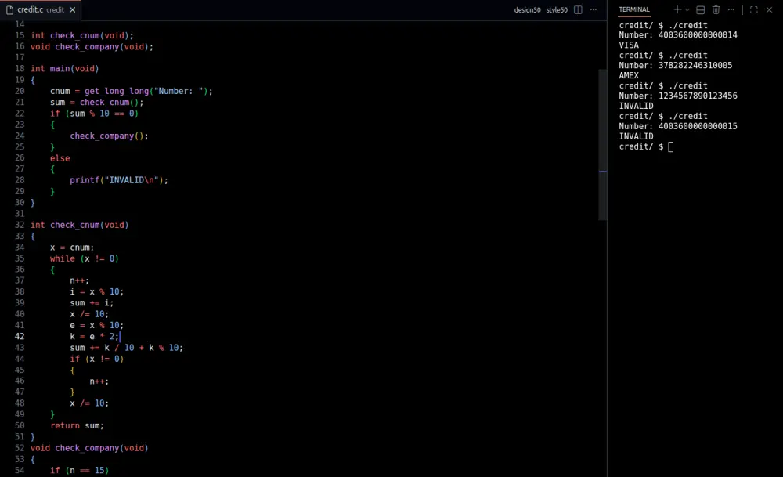Open the new terminal launch profile dropdown

click(x=687, y=9)
